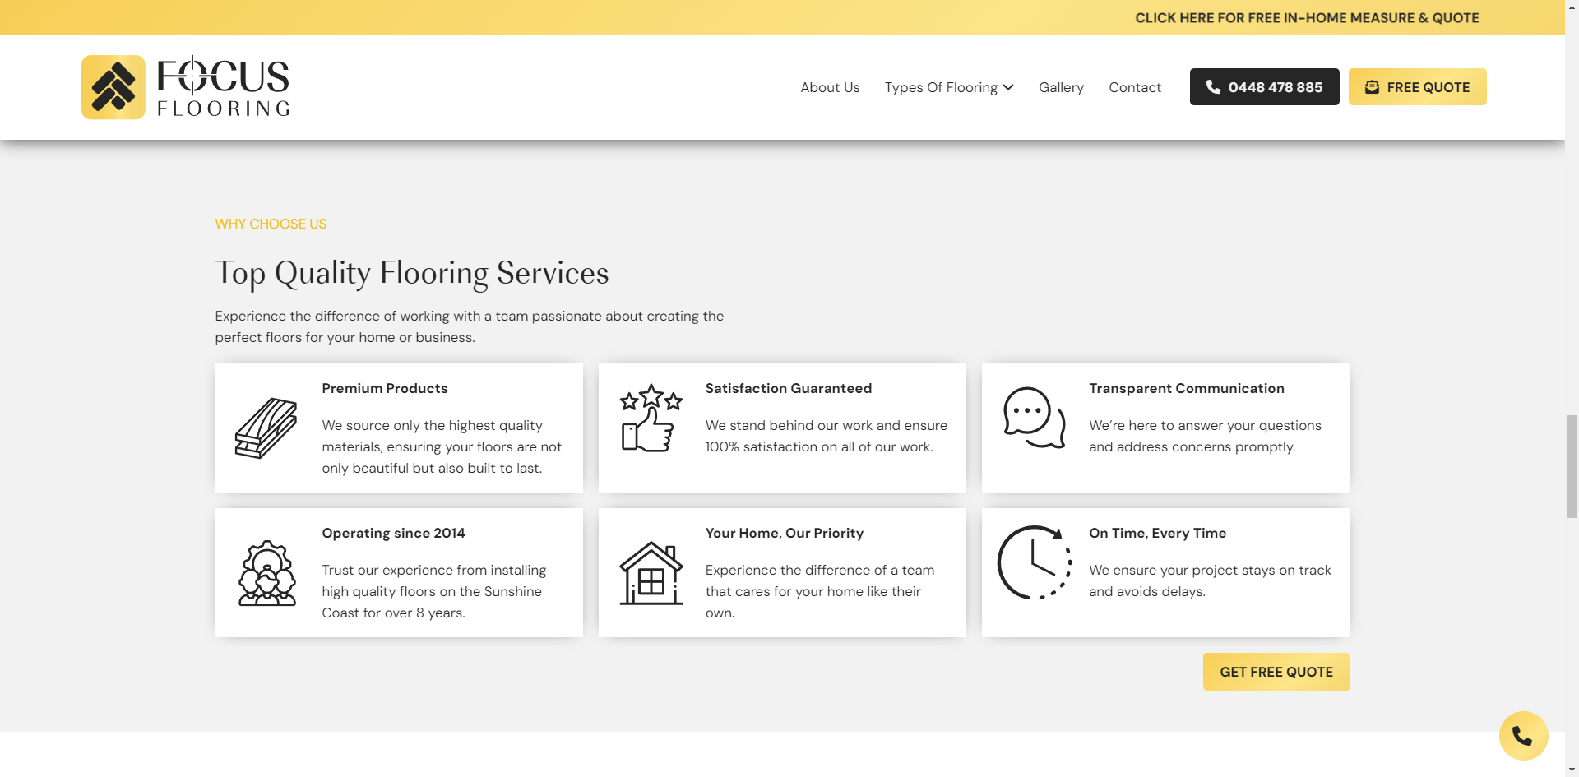1579x777 pixels.
Task: Open the About Us page
Action: (x=830, y=87)
